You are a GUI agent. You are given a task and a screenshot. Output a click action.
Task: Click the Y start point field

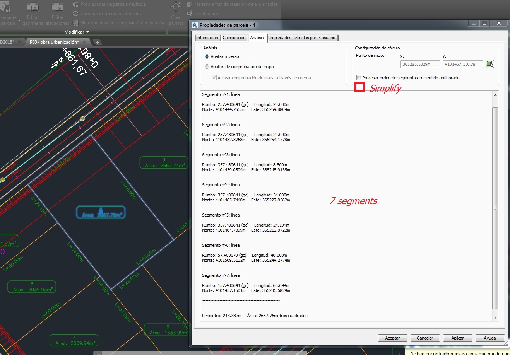(x=462, y=64)
